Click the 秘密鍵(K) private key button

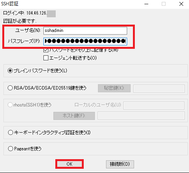[x=114, y=88]
